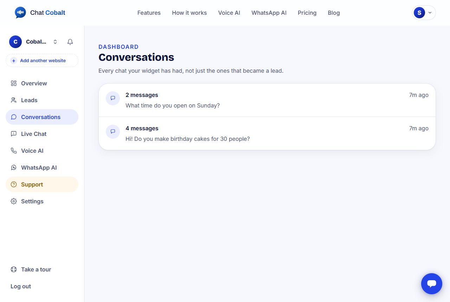Click the Support question mark icon
Viewport: 450px width, 302px height.
[14, 184]
